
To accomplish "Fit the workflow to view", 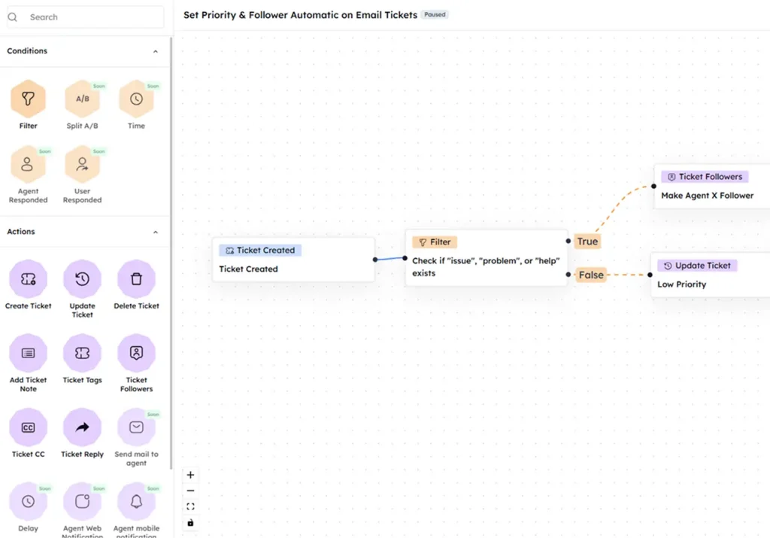I will pyautogui.click(x=190, y=506).
